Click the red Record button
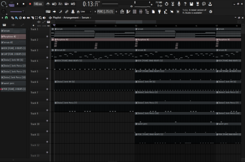Viewport: 245px width, 162px height. 30,4
